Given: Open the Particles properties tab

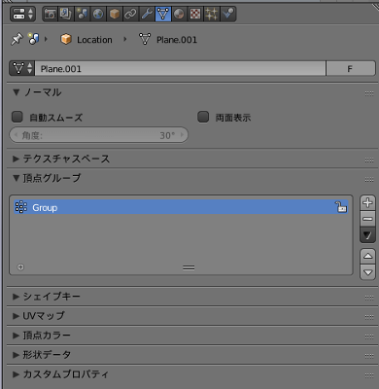Looking at the screenshot, I should click(212, 14).
